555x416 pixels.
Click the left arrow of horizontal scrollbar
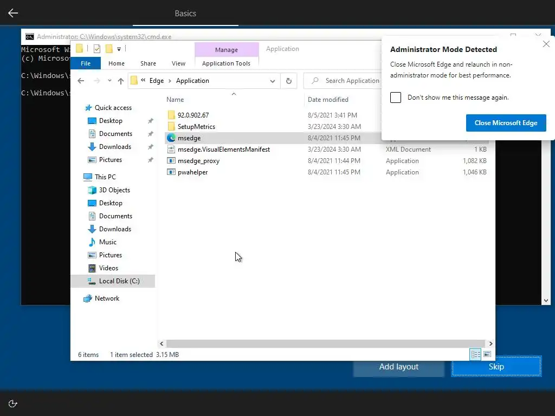pyautogui.click(x=162, y=343)
